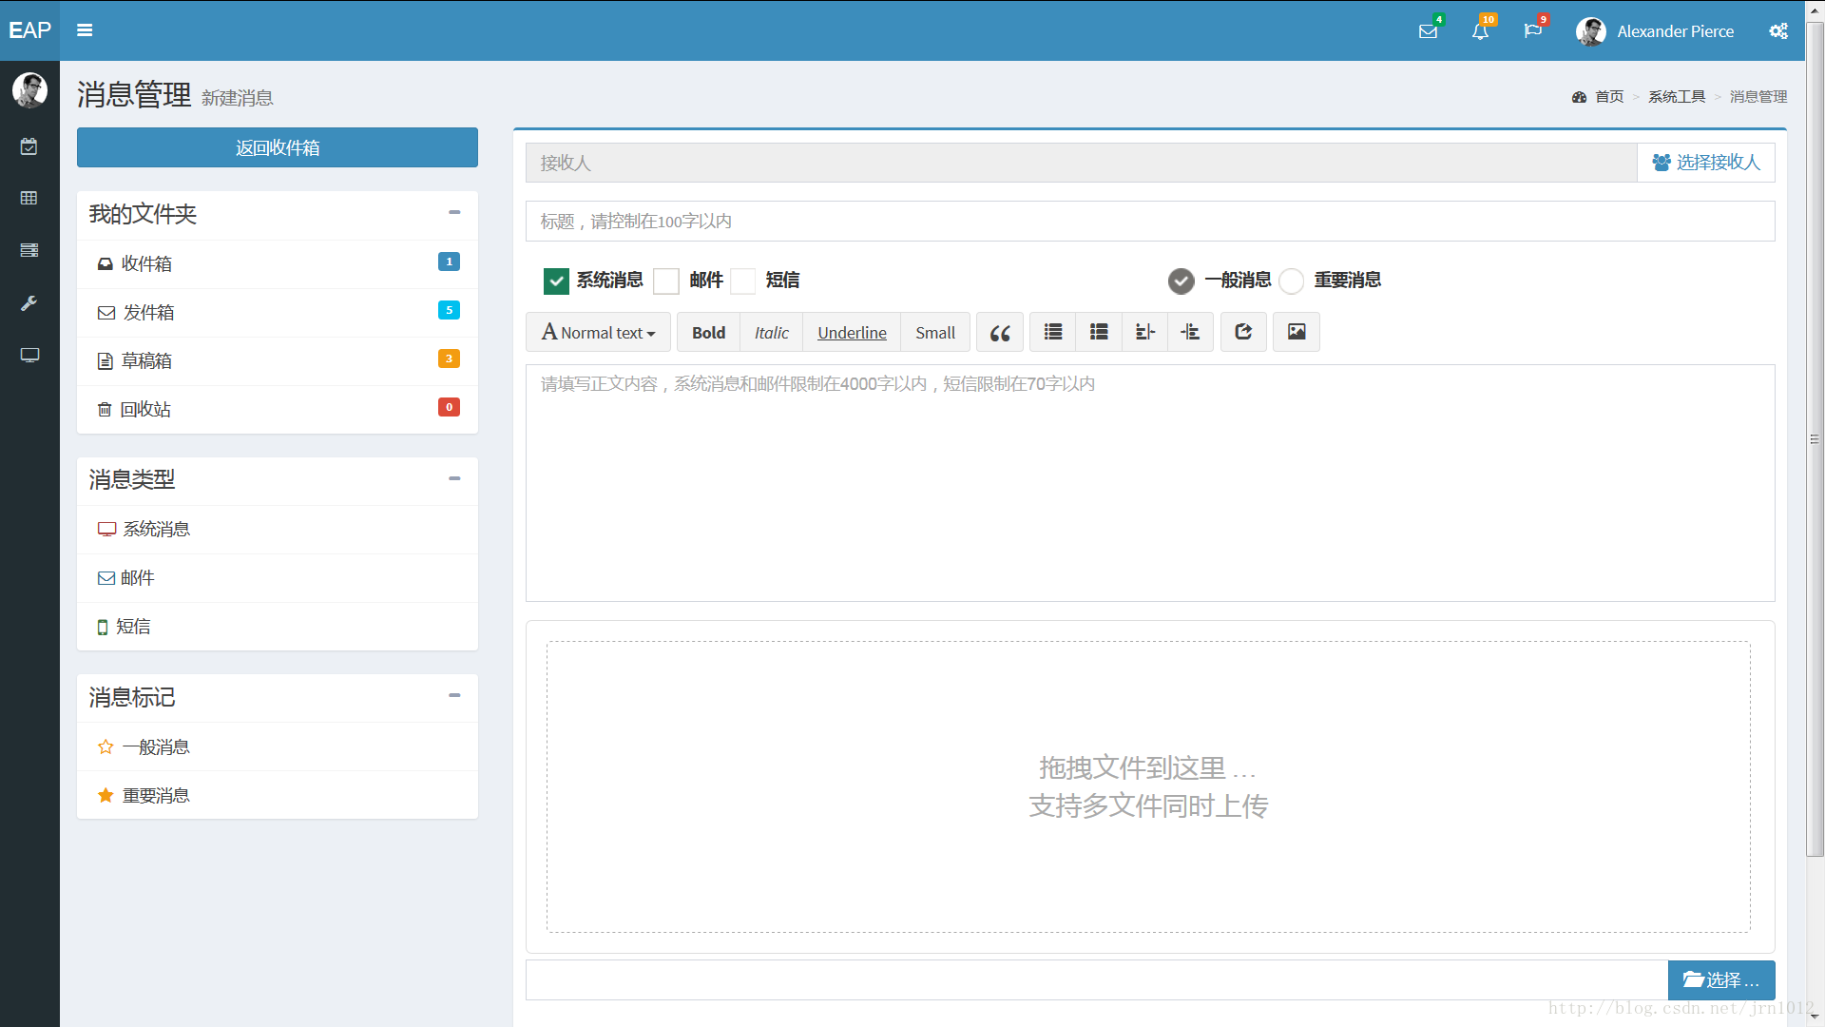
Task: Select 重要消息 radio button
Action: (x=1294, y=281)
